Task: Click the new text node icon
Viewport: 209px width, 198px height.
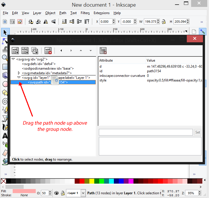Action: click(25, 51)
